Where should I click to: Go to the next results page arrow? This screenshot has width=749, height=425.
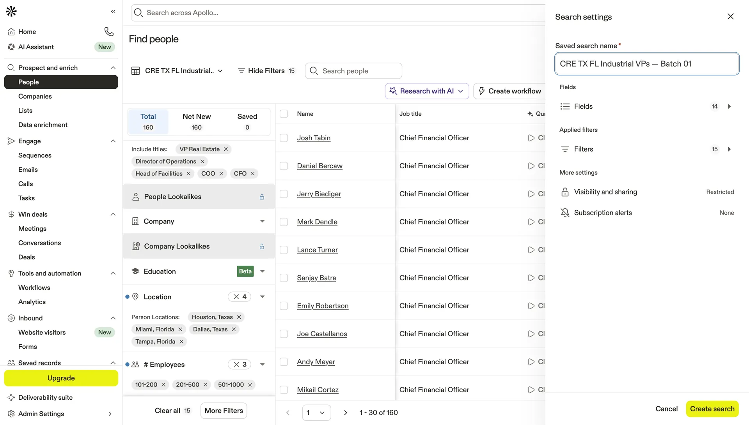[x=345, y=413]
